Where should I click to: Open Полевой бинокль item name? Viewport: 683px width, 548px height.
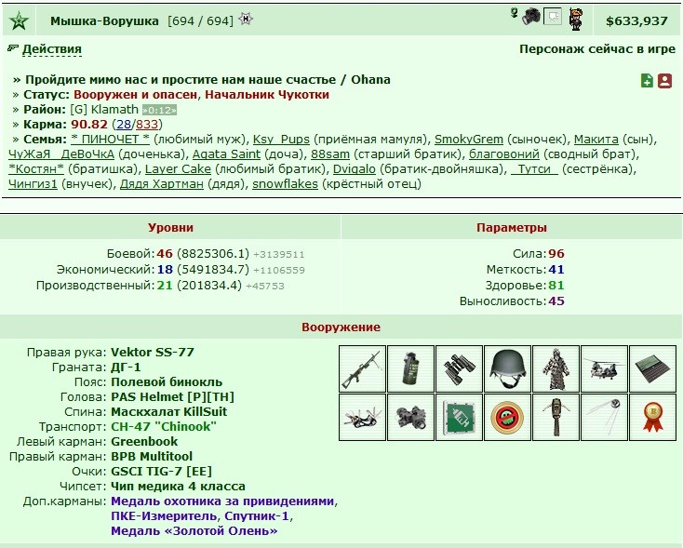point(167,382)
